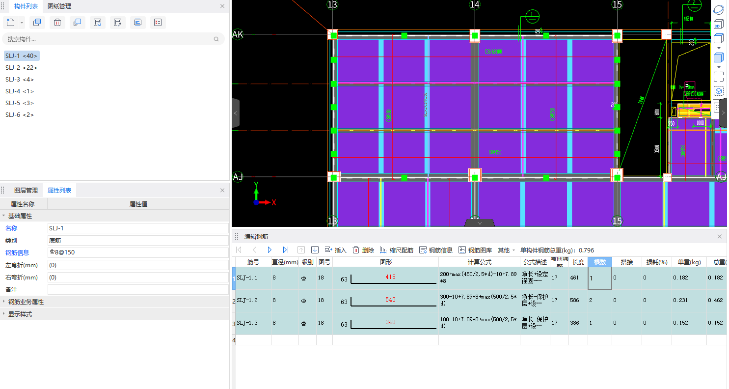Select component SLJ-6 <2>
Screen dimensions: 729x389
point(20,115)
